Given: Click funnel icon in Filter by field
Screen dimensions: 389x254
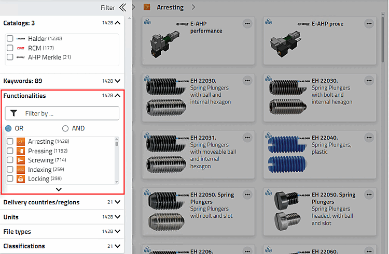Looking at the screenshot, I should (x=13, y=113).
